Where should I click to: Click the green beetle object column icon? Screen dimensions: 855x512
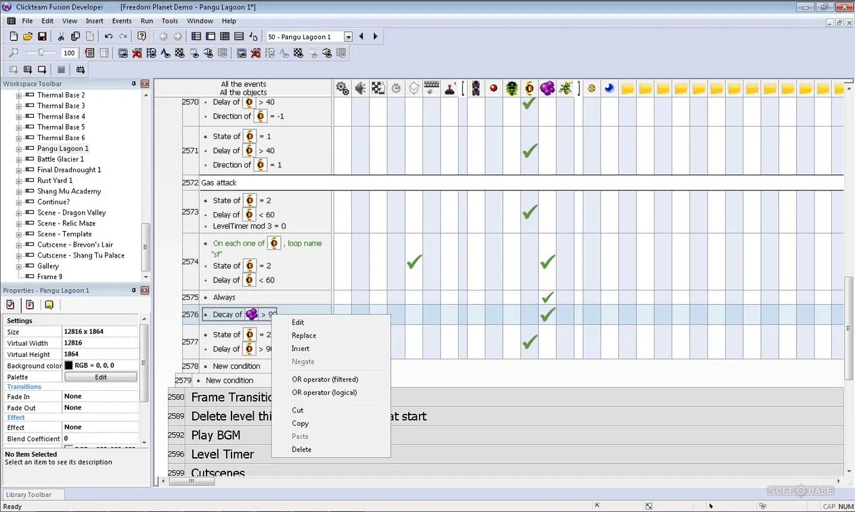[x=512, y=88]
